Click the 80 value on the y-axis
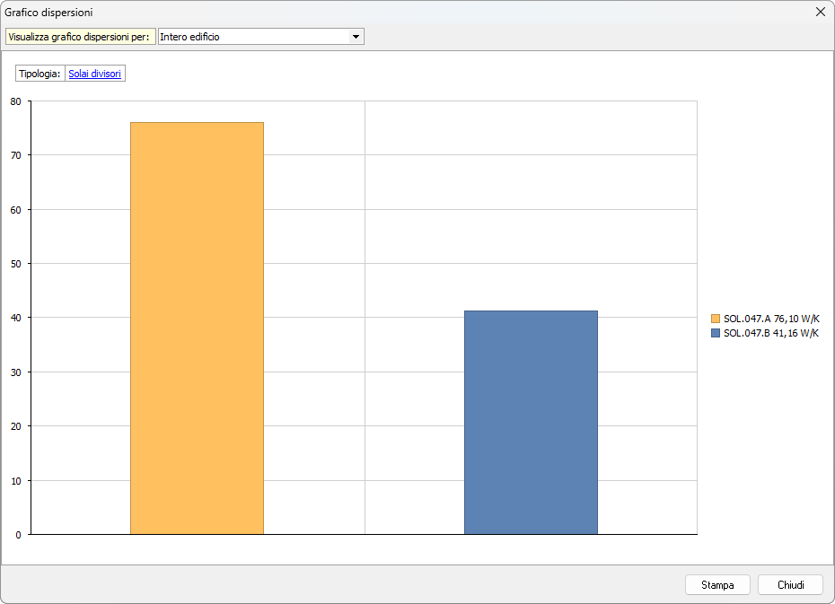The image size is (835, 604). tap(16, 101)
